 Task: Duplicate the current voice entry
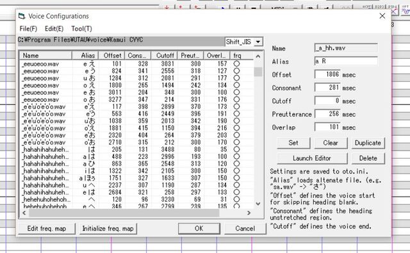(368, 143)
